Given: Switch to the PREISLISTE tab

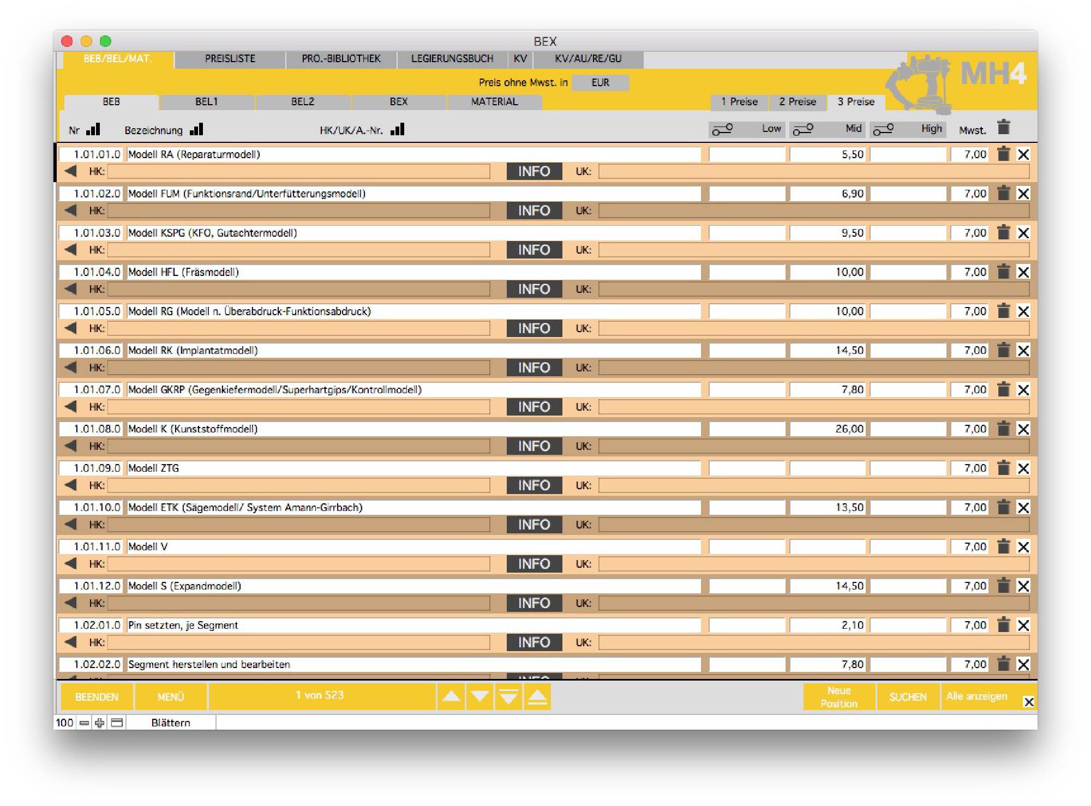Looking at the screenshot, I should 230,59.
